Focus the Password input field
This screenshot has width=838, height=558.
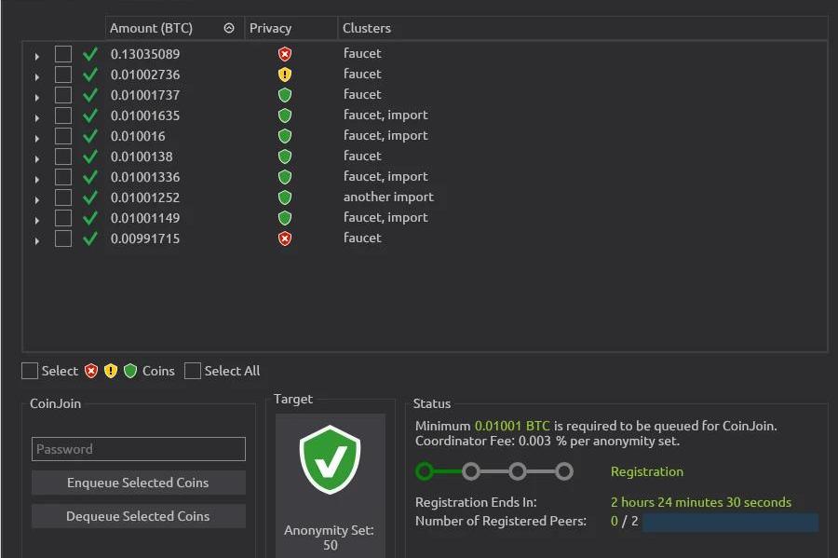(139, 449)
